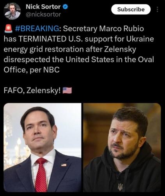Click the flag lapel pin in left photo
Image resolution: width=165 pixels, height=196 pixels.
point(64,165)
